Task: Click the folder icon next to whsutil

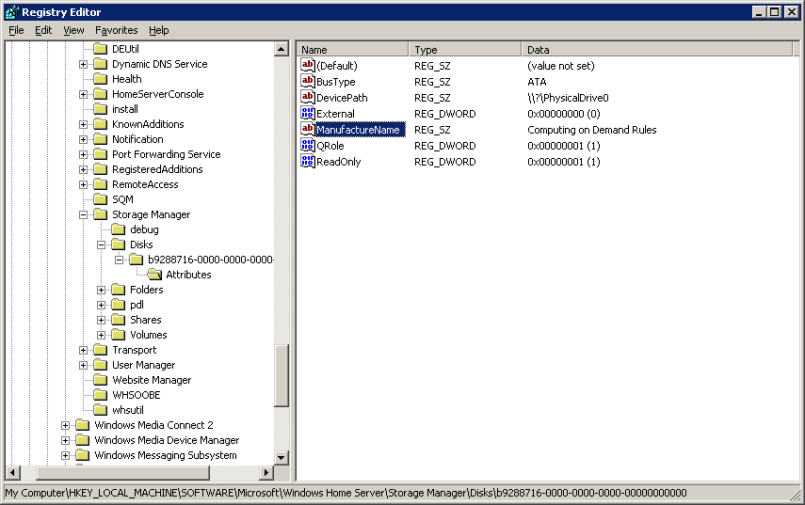Action: 101,410
